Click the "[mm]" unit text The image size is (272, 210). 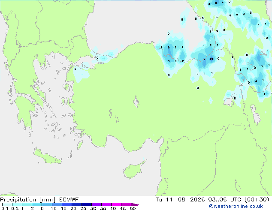click(48, 200)
